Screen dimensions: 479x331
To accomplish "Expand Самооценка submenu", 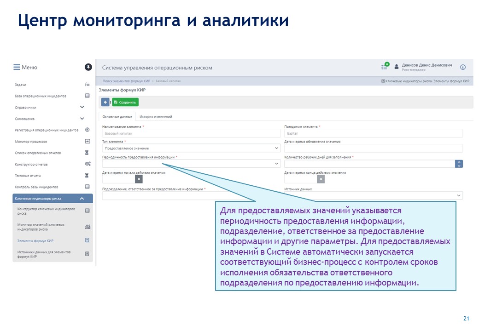I will [x=82, y=119].
